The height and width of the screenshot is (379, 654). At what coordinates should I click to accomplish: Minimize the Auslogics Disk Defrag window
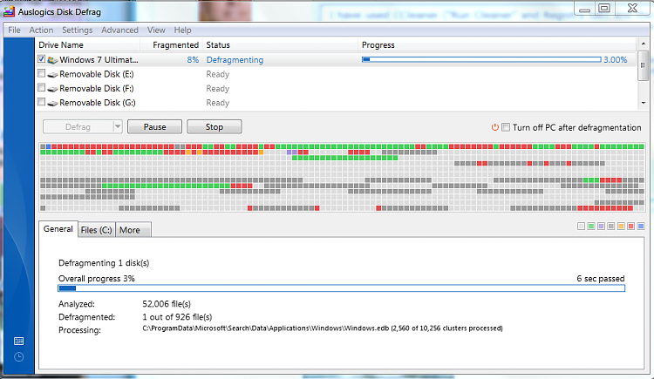[x=585, y=9]
